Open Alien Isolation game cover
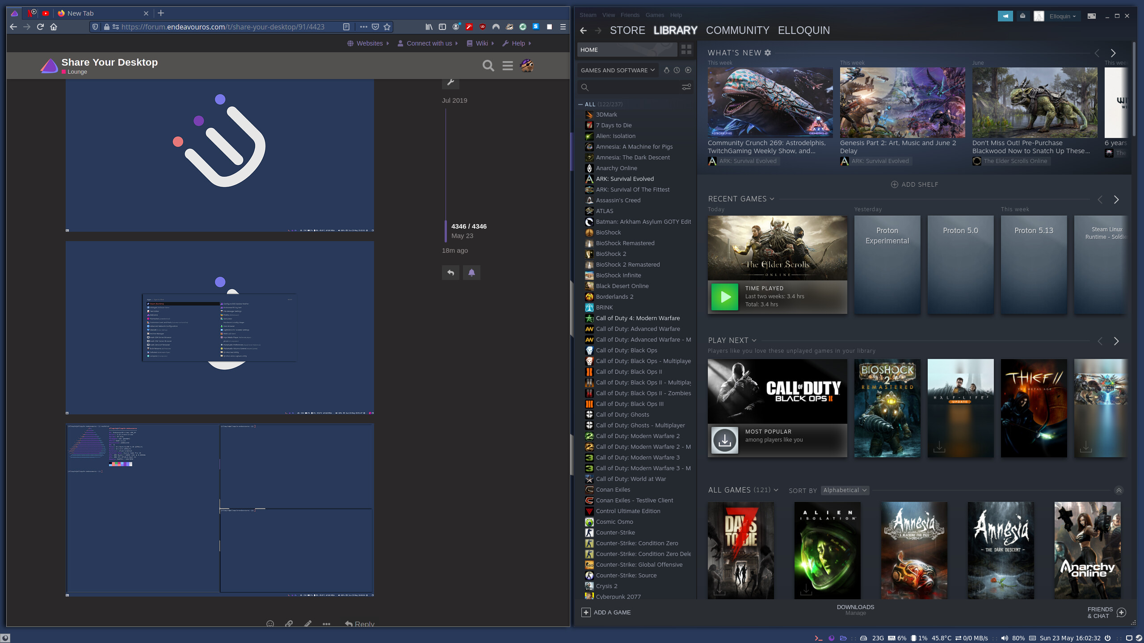This screenshot has width=1144, height=643. (x=827, y=550)
